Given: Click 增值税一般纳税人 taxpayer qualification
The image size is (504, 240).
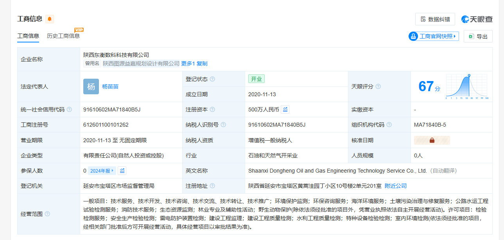Looking at the screenshot, I should click(x=270, y=140).
